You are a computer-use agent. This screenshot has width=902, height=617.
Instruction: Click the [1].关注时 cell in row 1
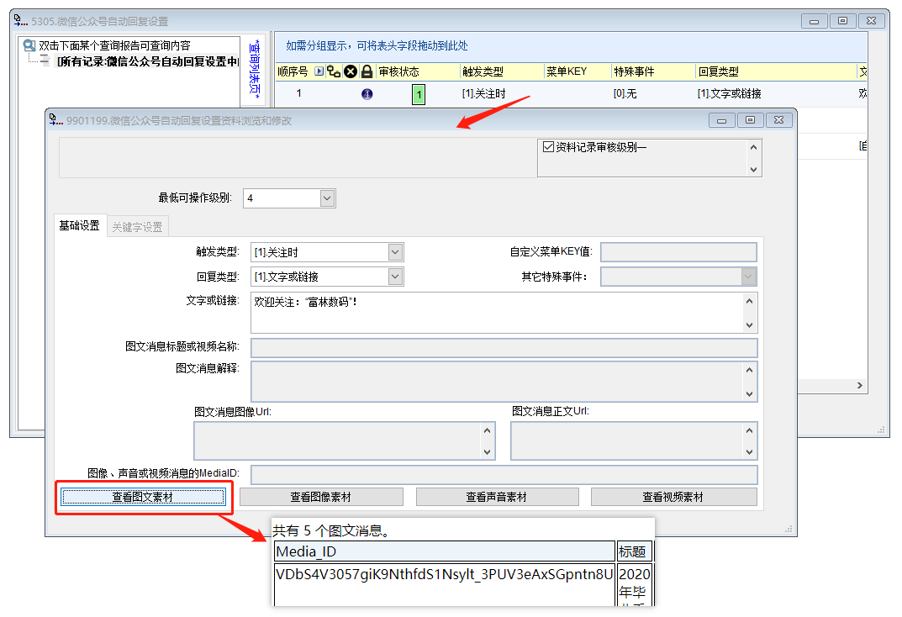[484, 94]
